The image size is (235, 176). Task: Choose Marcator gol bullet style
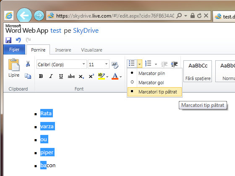pyautogui.click(x=155, y=83)
